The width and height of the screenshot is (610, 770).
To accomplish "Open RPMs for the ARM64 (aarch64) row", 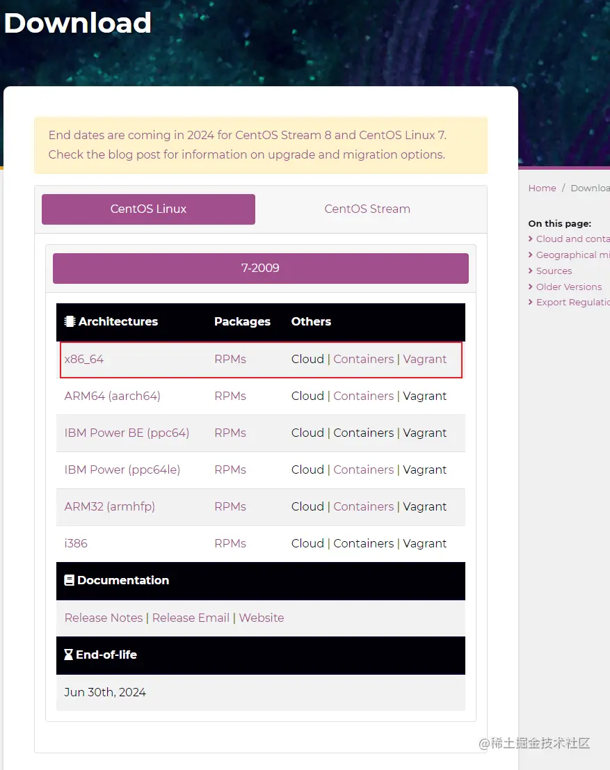I will pos(230,396).
